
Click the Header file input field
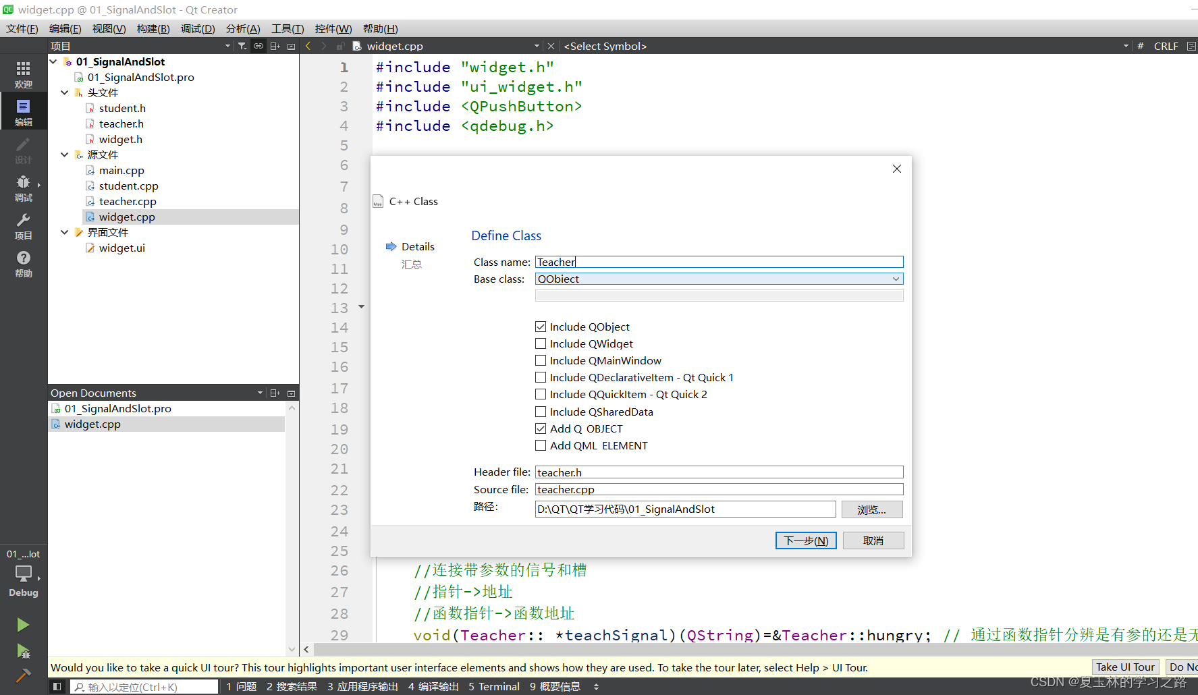[x=719, y=472]
